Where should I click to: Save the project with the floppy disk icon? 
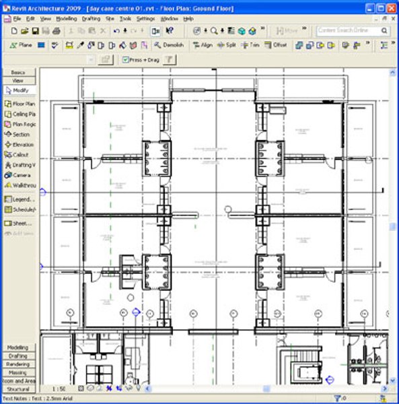(35, 31)
